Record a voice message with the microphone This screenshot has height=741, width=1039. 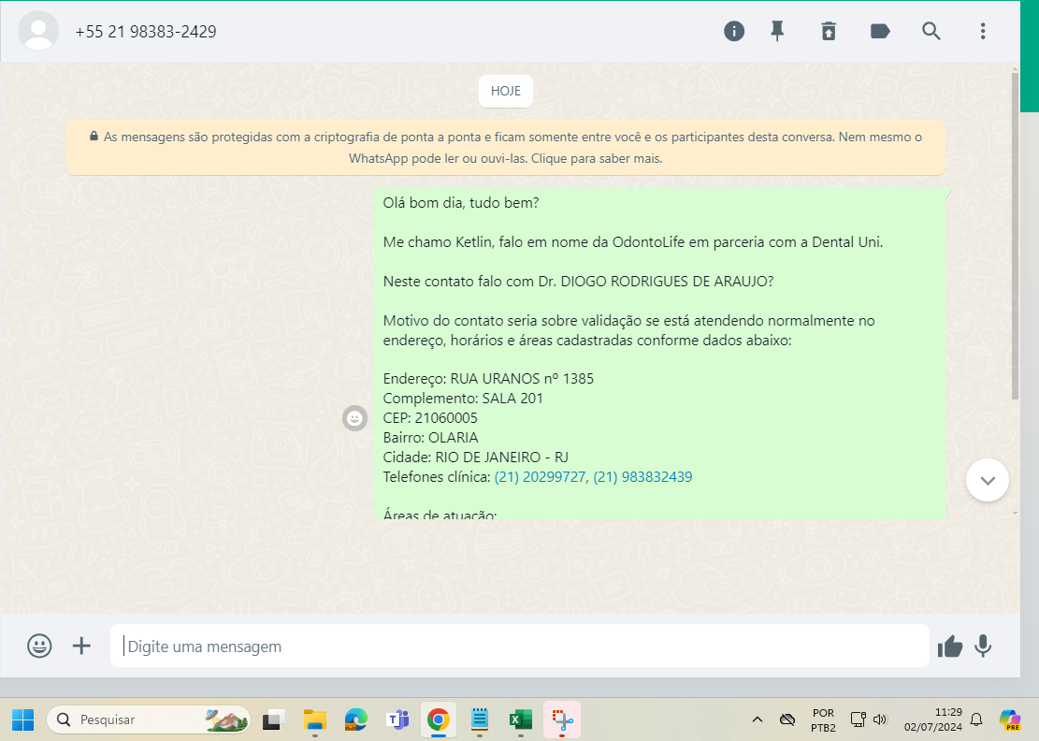click(983, 646)
